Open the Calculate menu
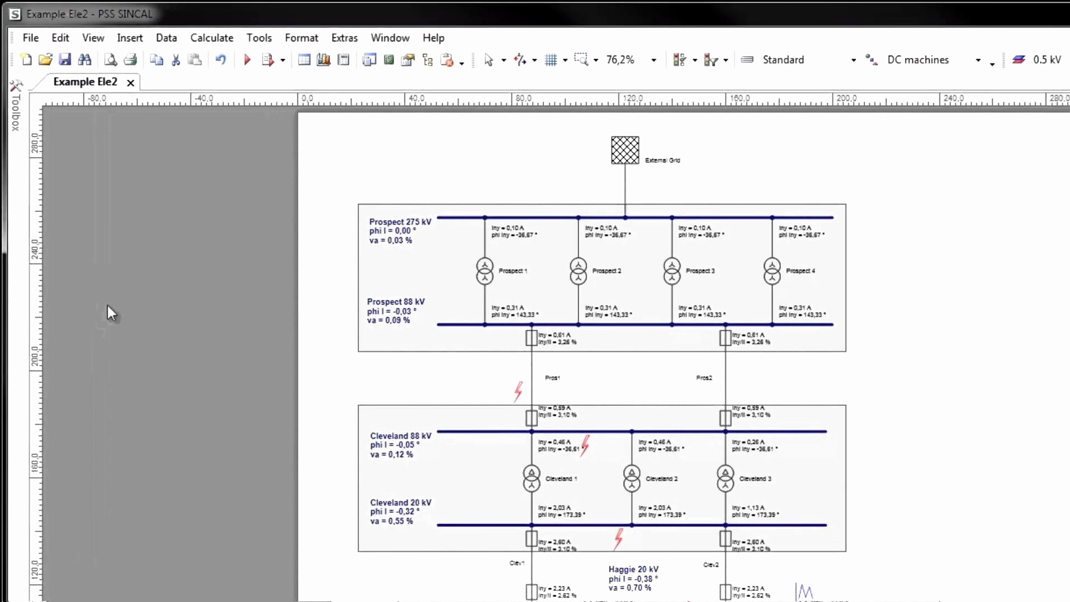1070x602 pixels. pyautogui.click(x=212, y=37)
